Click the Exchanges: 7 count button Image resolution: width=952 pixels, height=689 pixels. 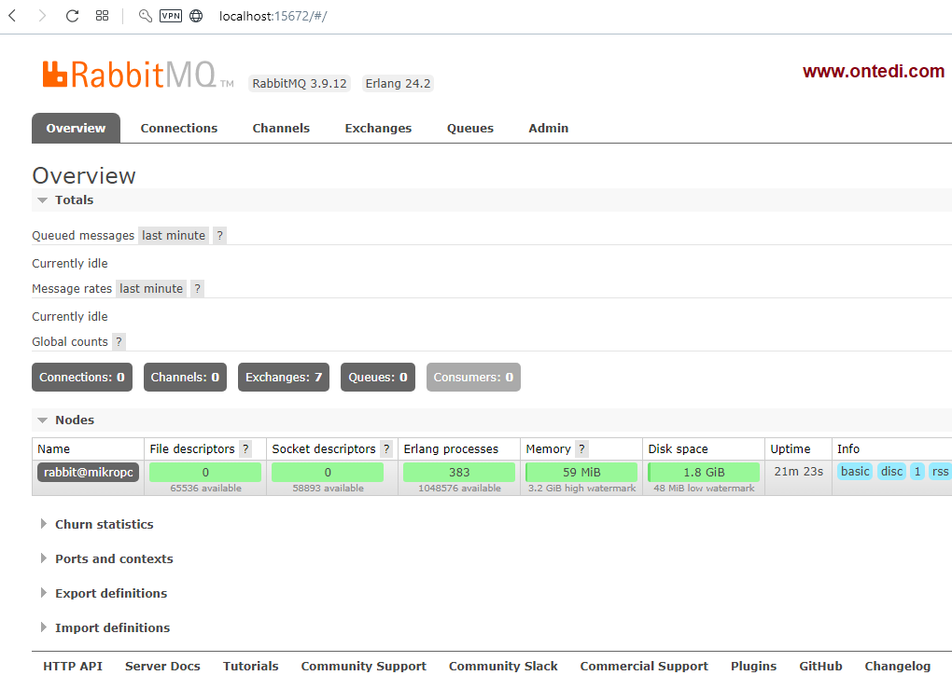284,378
